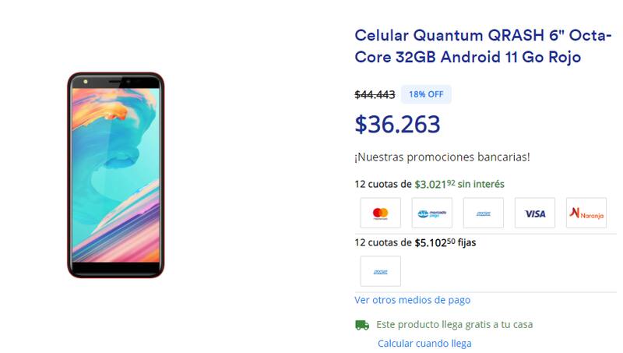Click the 18% OFF discount badge
Viewport: 623px width, 353px height.
pos(426,94)
